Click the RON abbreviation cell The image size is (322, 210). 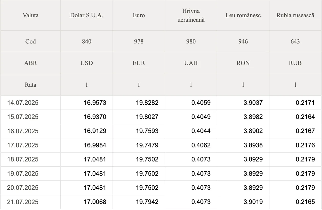point(243,63)
